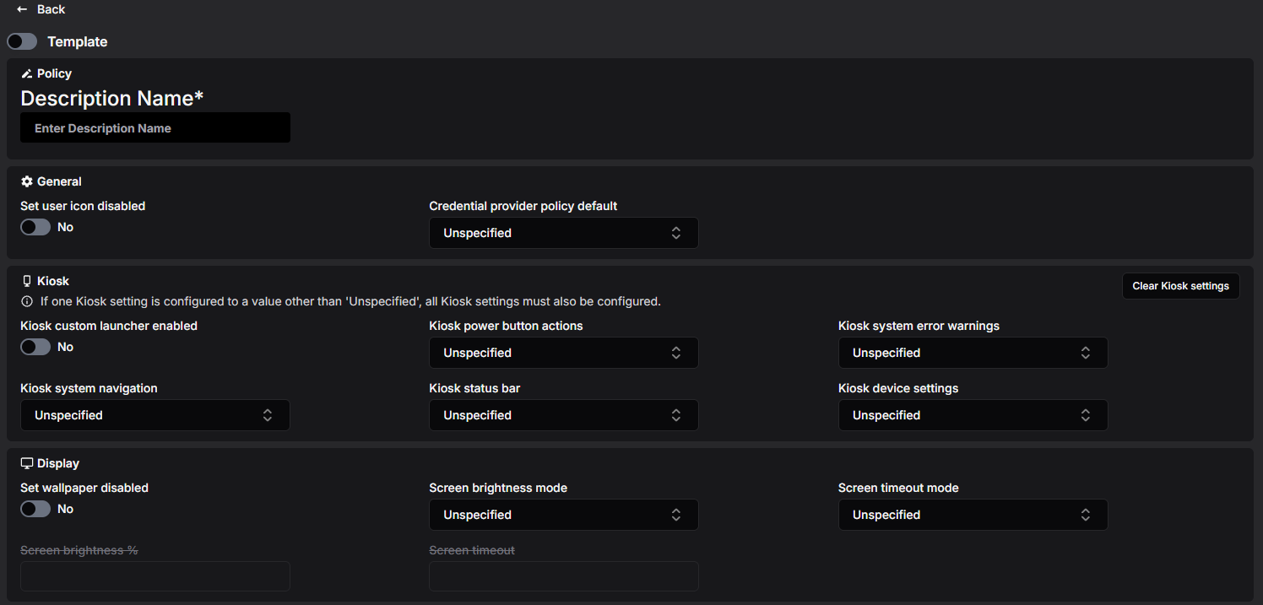Screen dimensions: 1263x605
Task: Click the General gear icon
Action: click(x=26, y=181)
